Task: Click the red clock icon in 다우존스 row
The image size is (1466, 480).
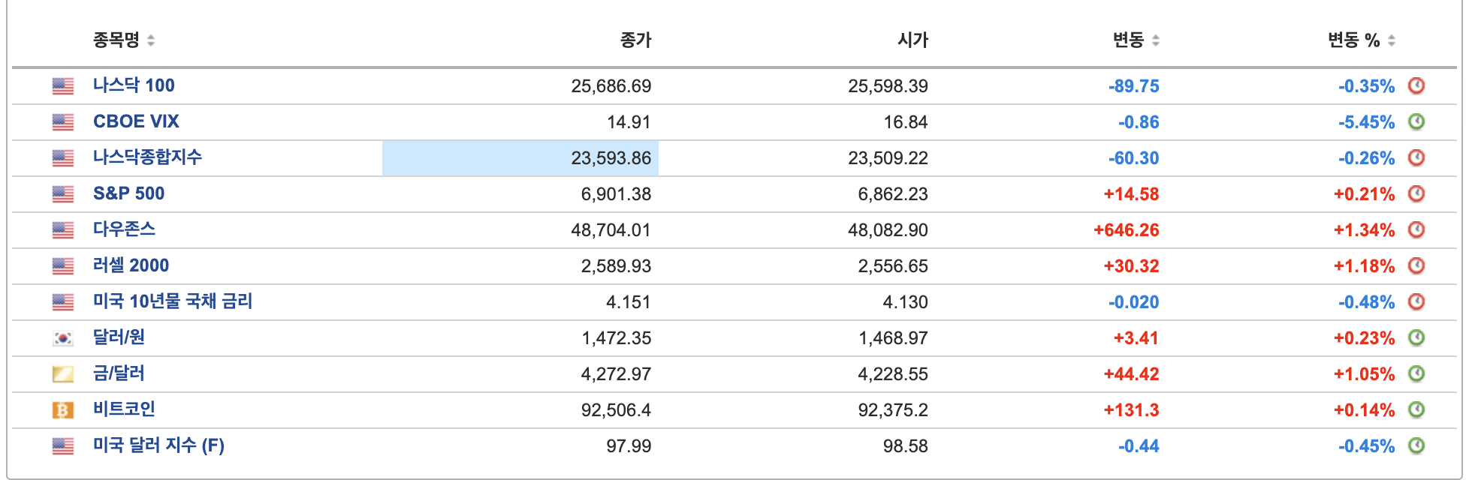Action: pyautogui.click(x=1416, y=229)
